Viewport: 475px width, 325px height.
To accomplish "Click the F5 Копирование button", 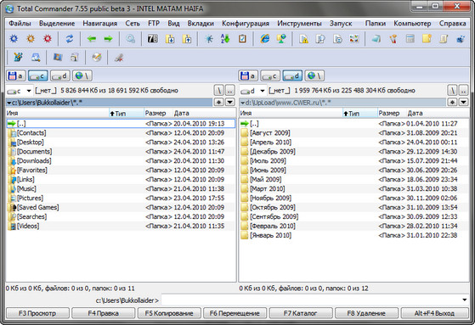I will point(169,313).
